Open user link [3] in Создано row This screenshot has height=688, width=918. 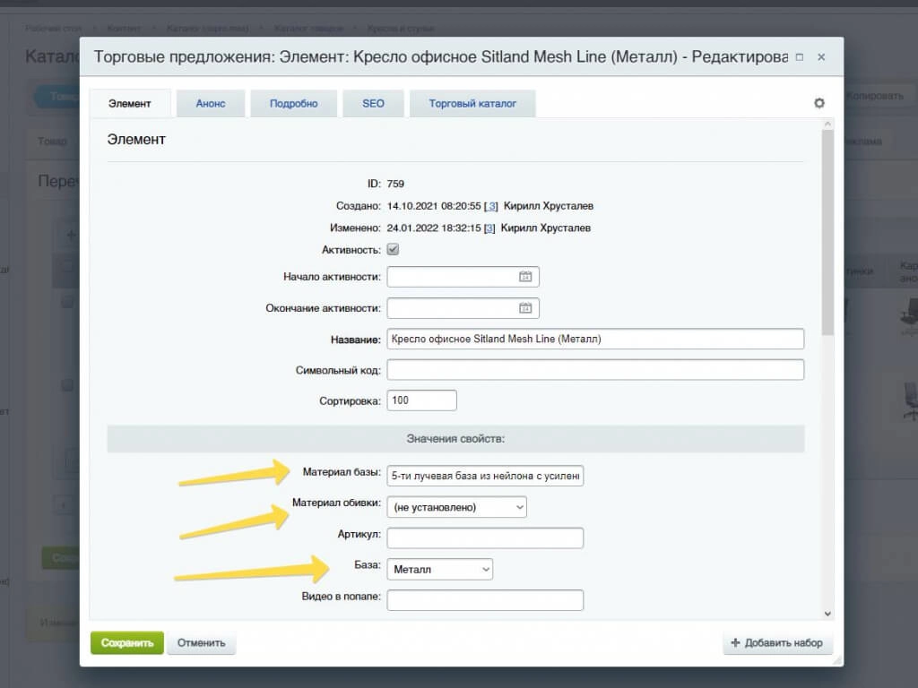(491, 206)
